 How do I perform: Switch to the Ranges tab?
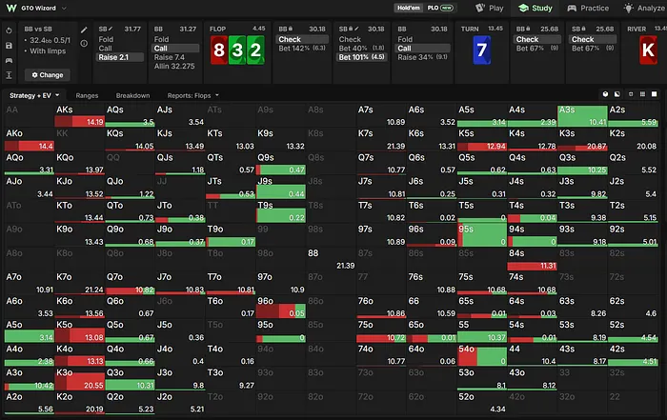(87, 95)
